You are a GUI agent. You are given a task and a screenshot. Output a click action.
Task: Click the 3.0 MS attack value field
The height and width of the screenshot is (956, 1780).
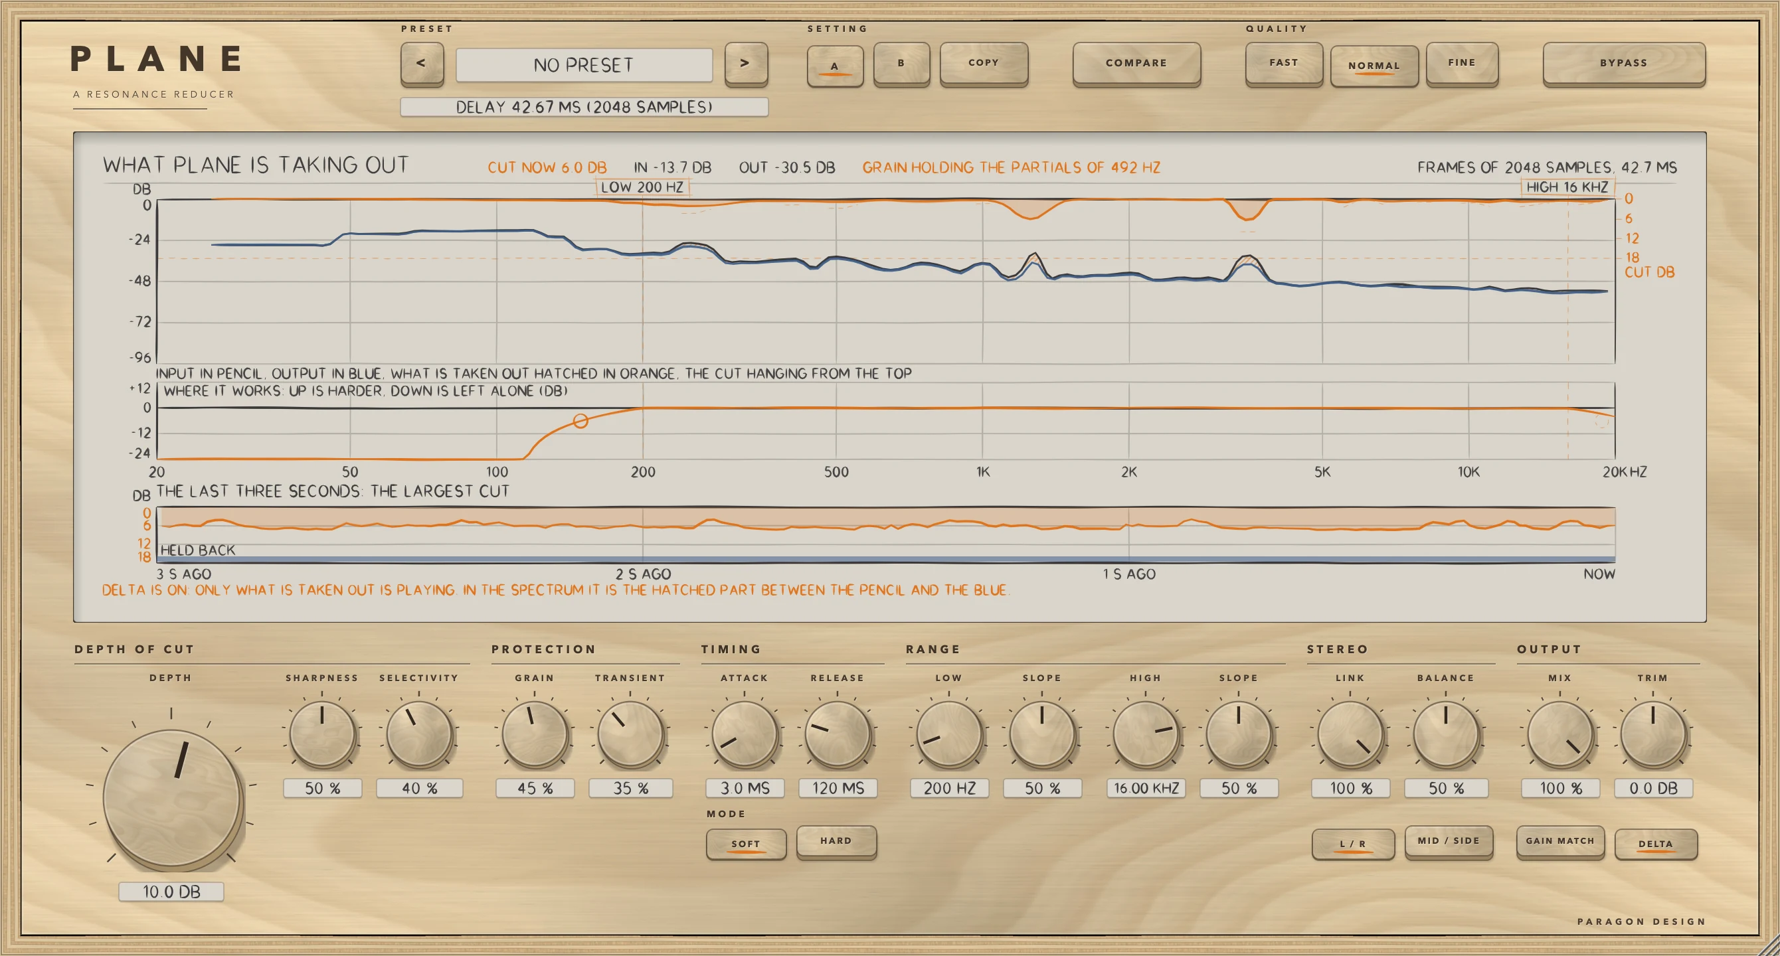[x=745, y=788]
